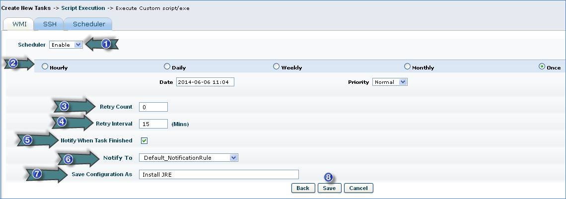Click the numbered callout 1 arrow marker
Viewport: 566px width, 199px height.
(x=103, y=44)
